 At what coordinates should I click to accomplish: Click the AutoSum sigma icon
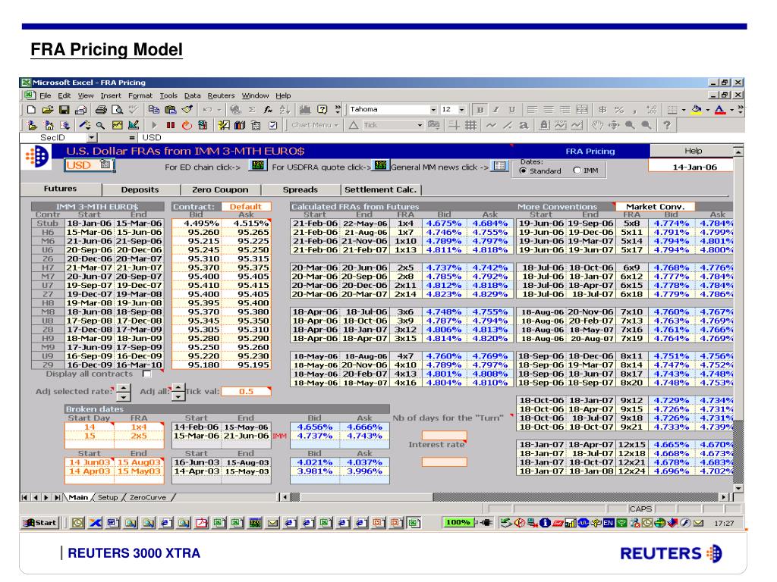[252, 110]
